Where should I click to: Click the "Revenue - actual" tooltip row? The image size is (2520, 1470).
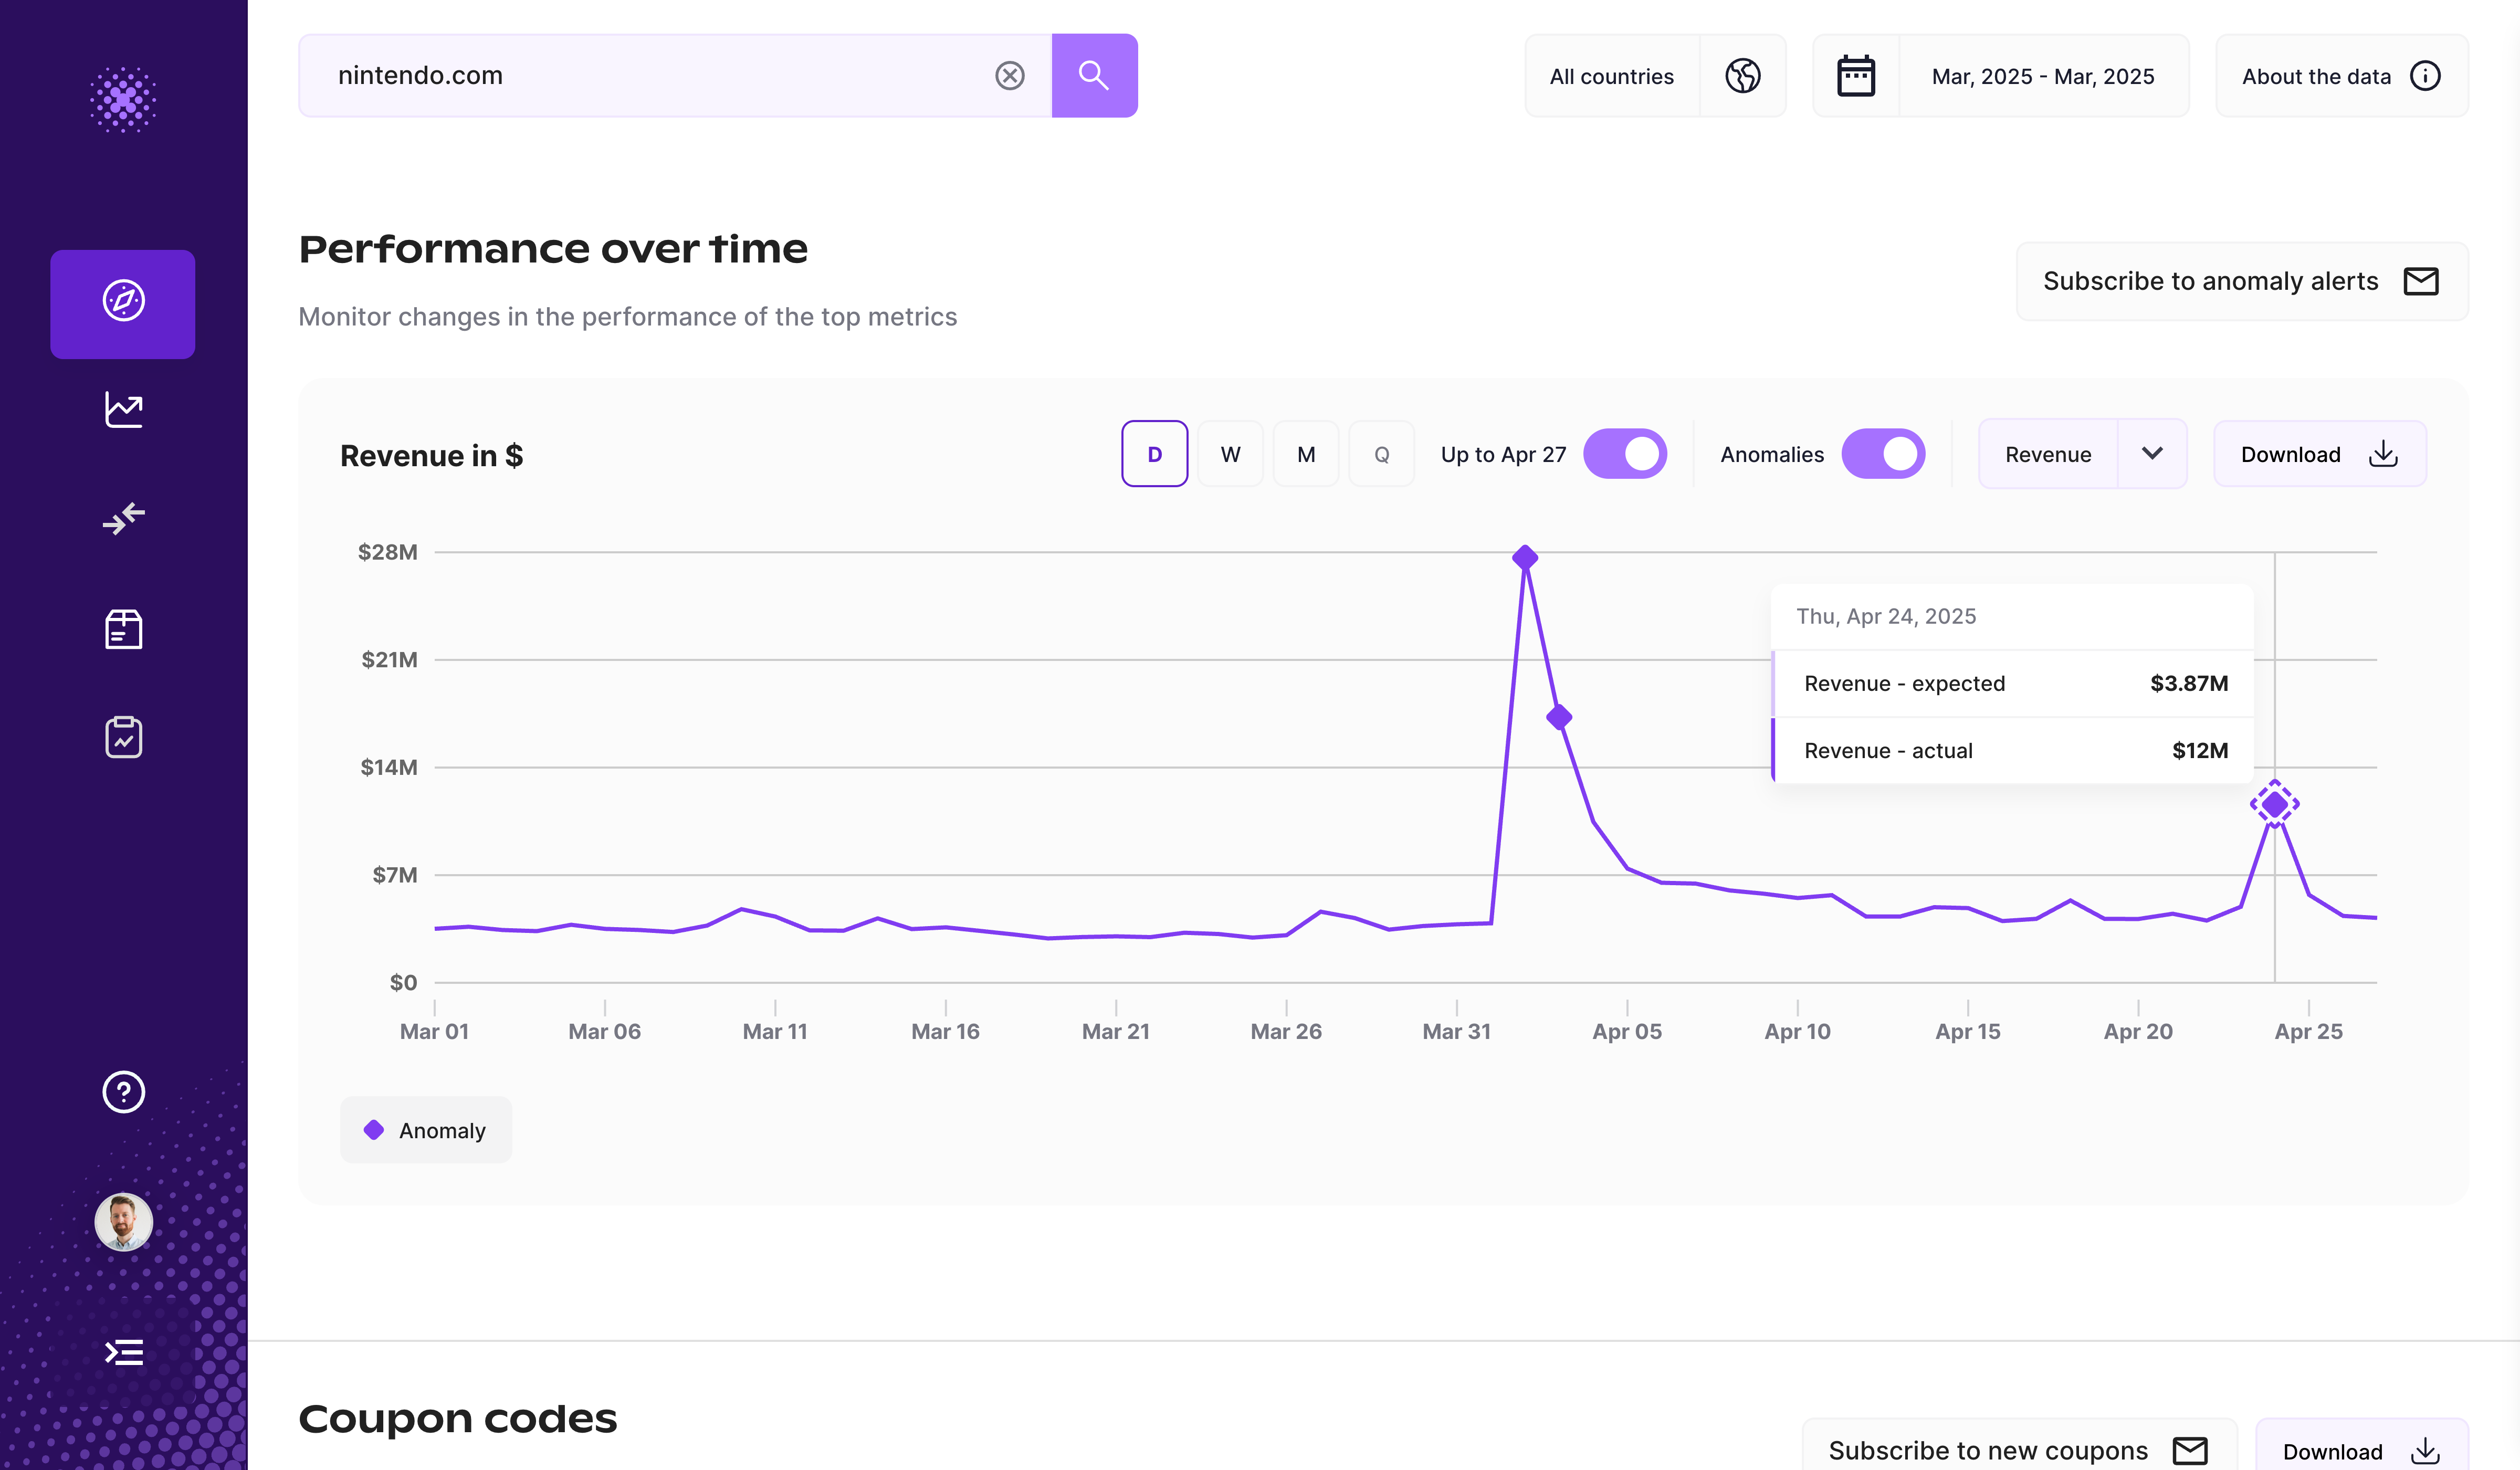(2013, 751)
